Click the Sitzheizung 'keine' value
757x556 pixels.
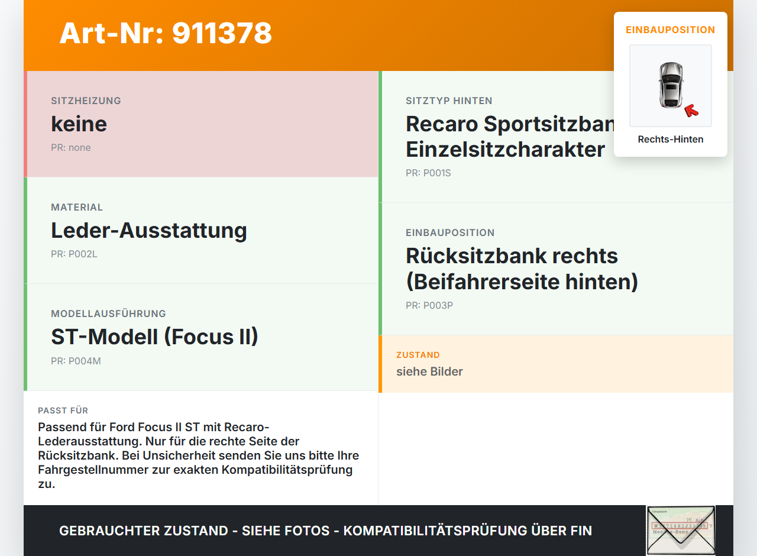coord(79,124)
